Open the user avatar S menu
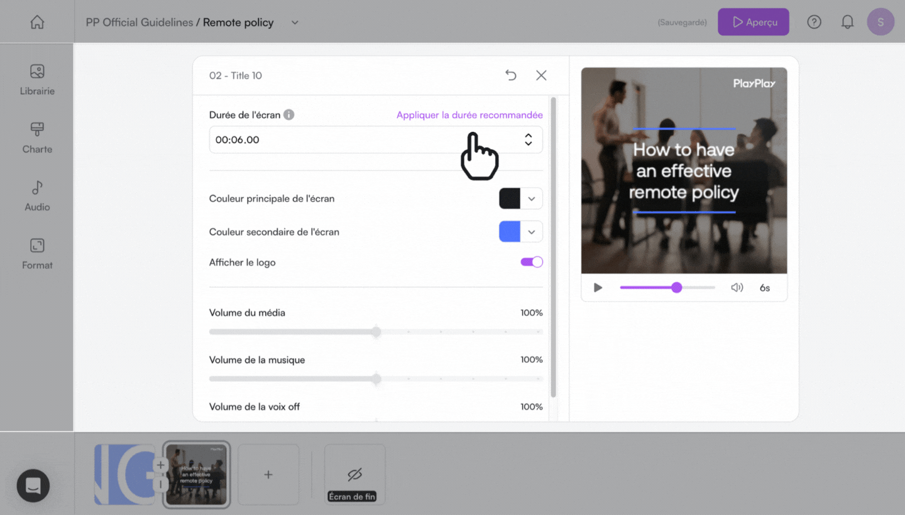Image resolution: width=905 pixels, height=515 pixels. coord(880,22)
